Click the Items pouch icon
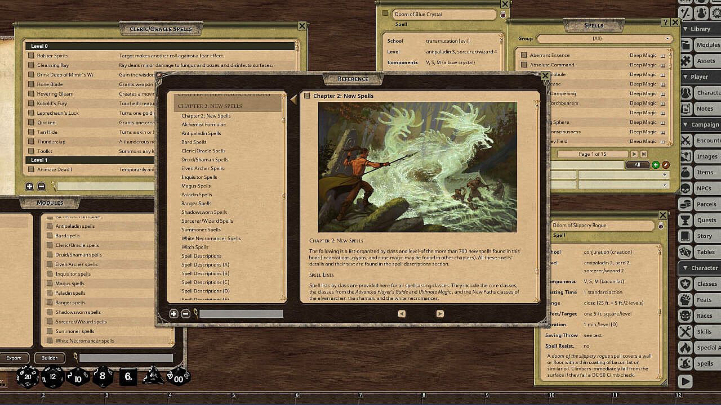This screenshot has height=405, width=721. (x=686, y=172)
